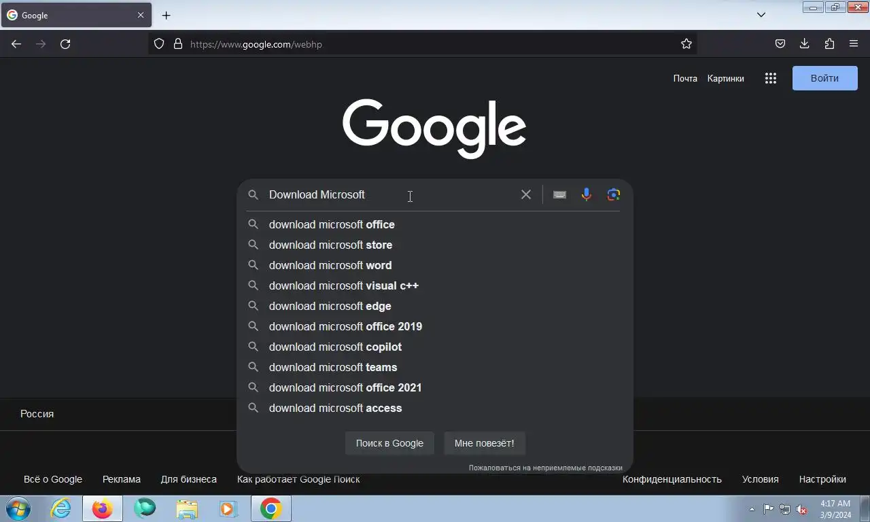The image size is (870, 522).
Task: Open muted volume tray icon
Action: (x=802, y=509)
